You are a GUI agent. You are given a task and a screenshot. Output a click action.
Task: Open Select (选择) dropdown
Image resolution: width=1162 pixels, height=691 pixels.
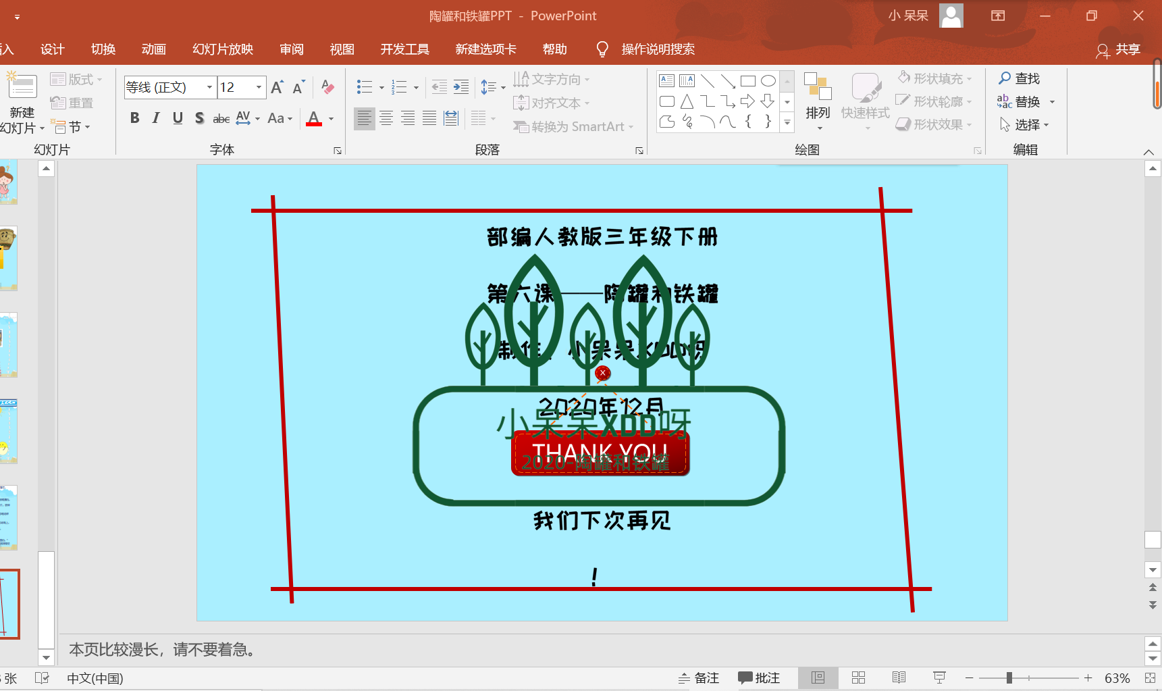click(x=1024, y=124)
